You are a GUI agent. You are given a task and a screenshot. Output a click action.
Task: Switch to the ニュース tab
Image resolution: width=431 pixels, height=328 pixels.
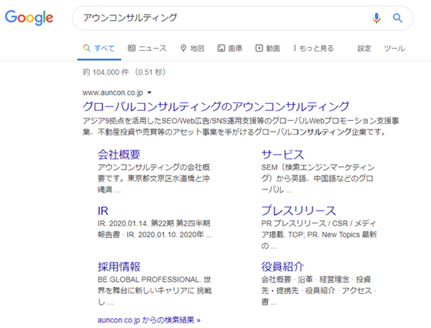tap(147, 49)
